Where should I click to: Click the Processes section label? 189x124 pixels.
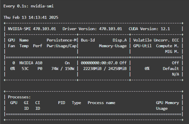click(x=19, y=97)
